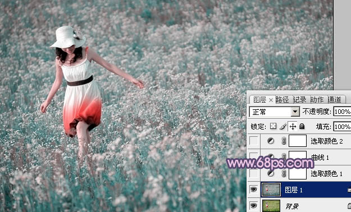
Task: Switch to the 图层 tab
Action: [x=259, y=100]
